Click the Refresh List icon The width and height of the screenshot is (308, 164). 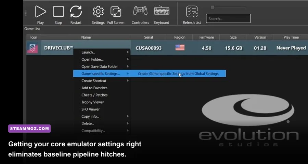pos(192,12)
